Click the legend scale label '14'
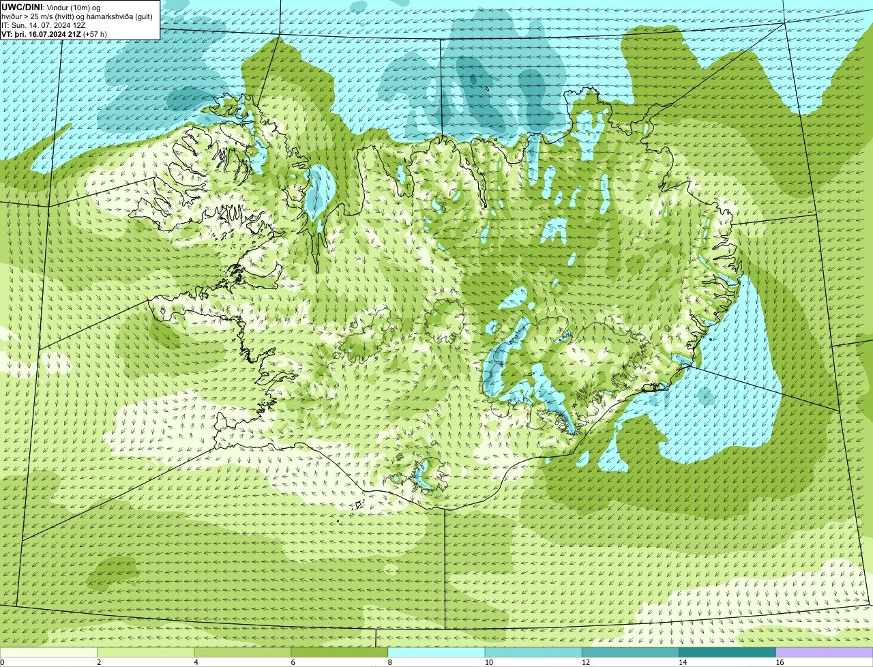Image resolution: width=873 pixels, height=667 pixels. [683, 662]
